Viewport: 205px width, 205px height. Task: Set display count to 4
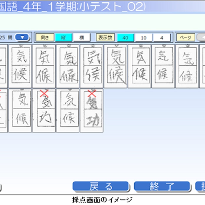(x=162, y=37)
